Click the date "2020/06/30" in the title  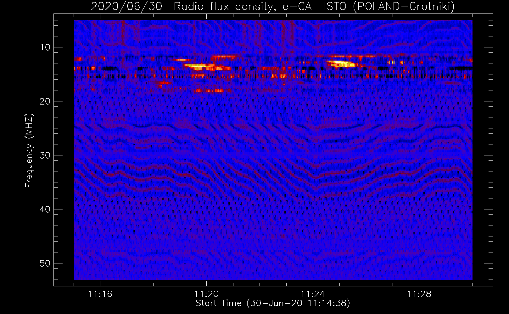pos(126,6)
